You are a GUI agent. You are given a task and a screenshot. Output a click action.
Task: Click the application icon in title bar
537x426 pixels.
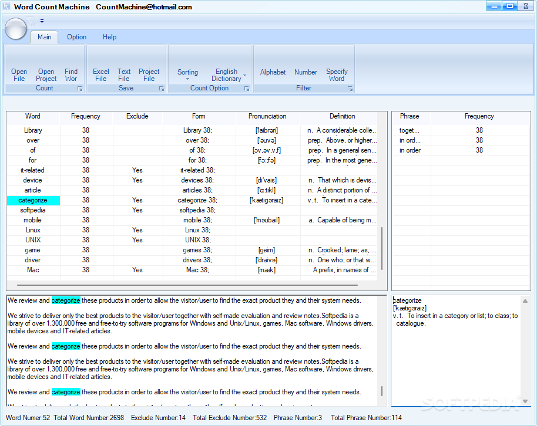click(x=6, y=6)
